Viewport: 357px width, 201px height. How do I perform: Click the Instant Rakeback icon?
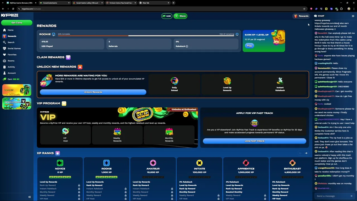(x=280, y=81)
